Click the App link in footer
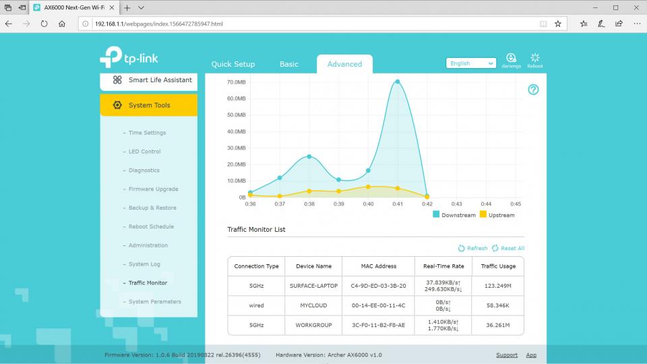 pyautogui.click(x=531, y=355)
